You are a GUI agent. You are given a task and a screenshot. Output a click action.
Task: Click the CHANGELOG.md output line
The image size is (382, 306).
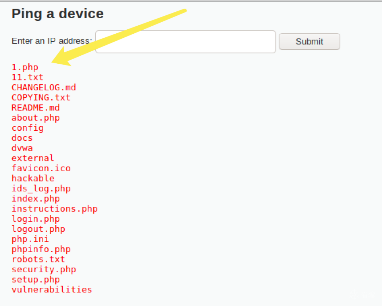click(44, 87)
